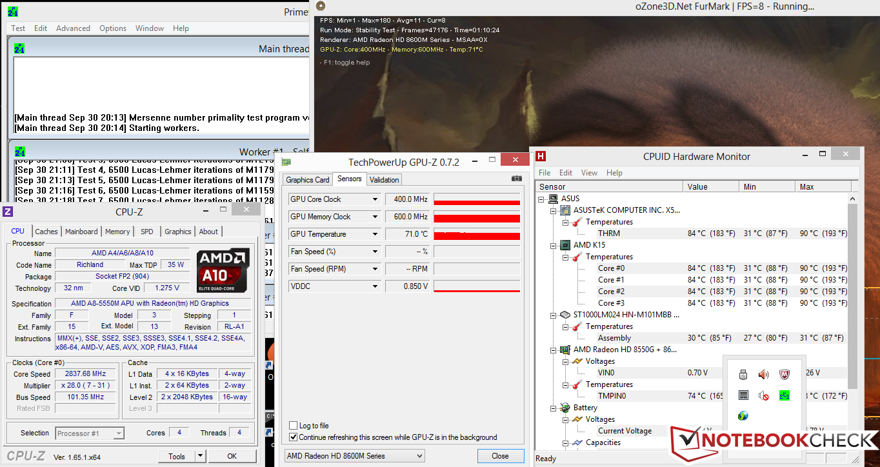Viewport: 880px width, 467px height.
Task: Click the Close button in GPU-Z
Action: [500, 456]
